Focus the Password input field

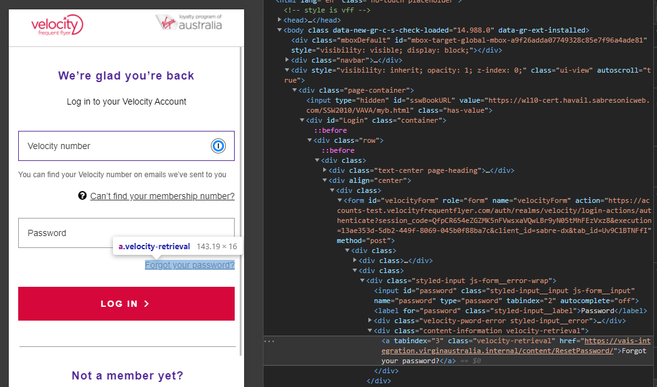(126, 233)
